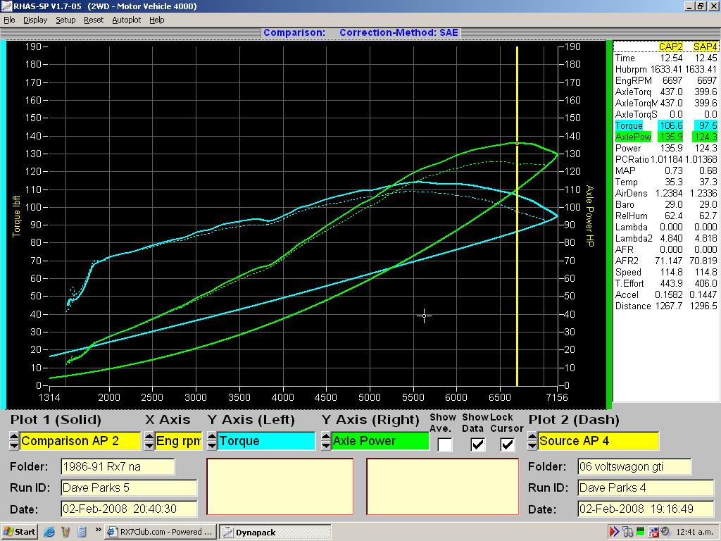Viewport: 721px width, 541px height.
Task: Open the Setup menu
Action: tap(65, 20)
